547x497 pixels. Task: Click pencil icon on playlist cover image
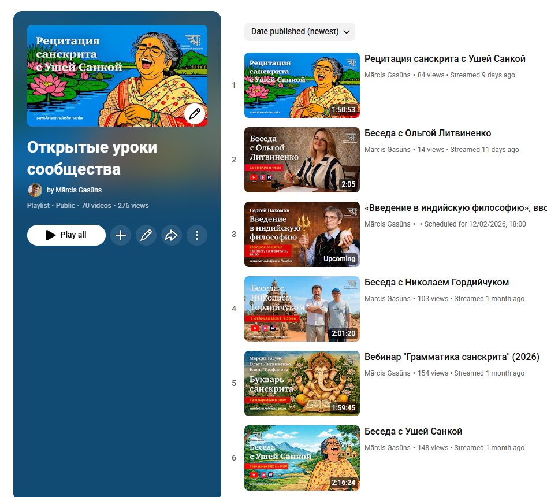pos(195,114)
